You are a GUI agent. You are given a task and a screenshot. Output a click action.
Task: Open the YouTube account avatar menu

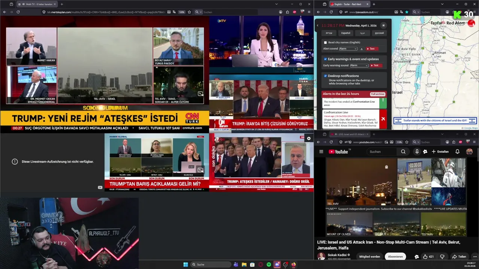469,152
